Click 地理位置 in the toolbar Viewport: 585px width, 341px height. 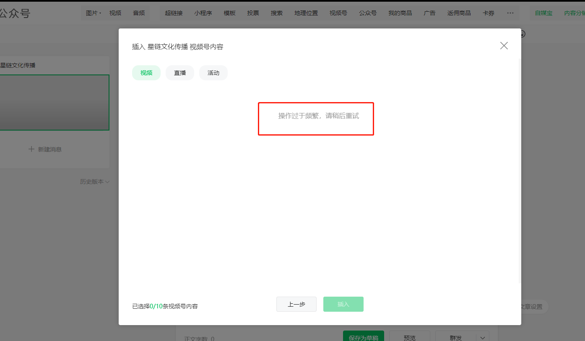[x=306, y=13]
